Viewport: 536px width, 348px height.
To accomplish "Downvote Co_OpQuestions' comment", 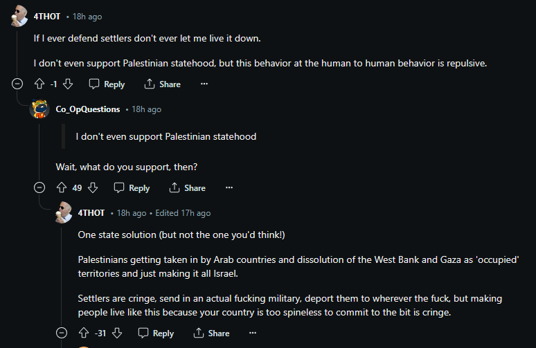I will point(93,188).
